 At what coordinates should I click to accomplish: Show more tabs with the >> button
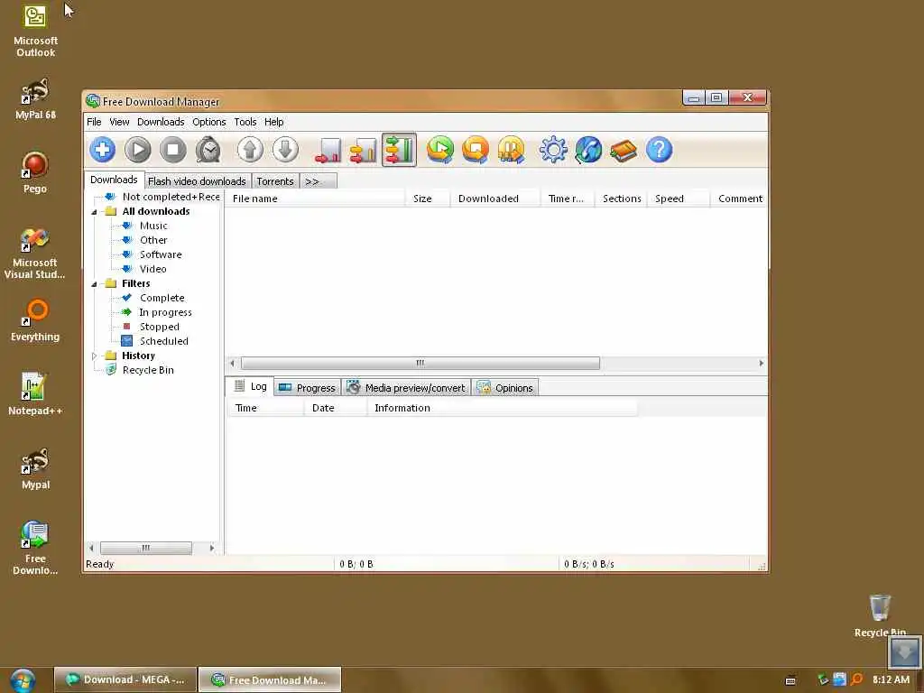(319, 181)
